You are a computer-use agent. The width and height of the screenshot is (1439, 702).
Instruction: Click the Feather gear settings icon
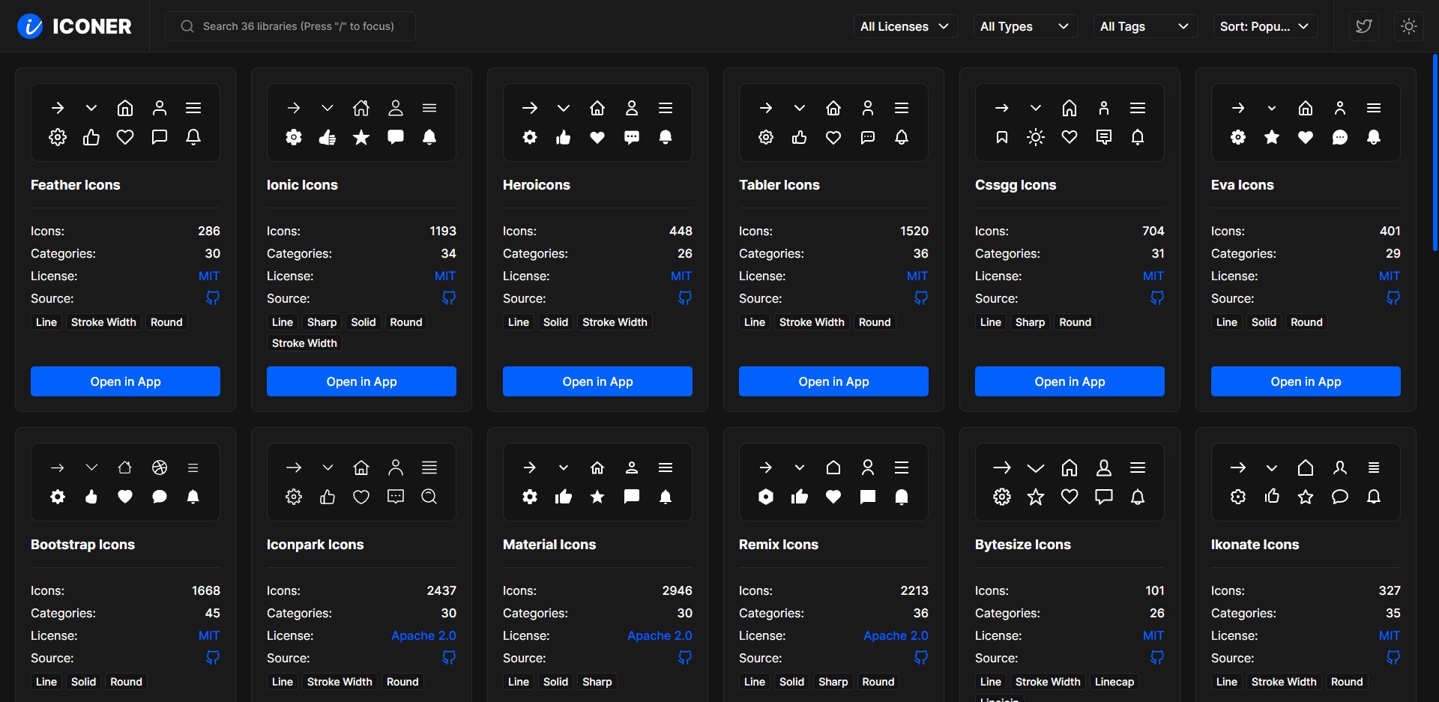[58, 137]
